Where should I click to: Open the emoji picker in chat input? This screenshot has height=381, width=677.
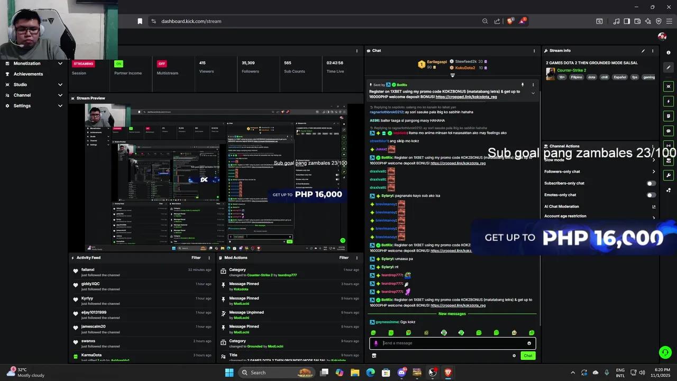(x=529, y=343)
